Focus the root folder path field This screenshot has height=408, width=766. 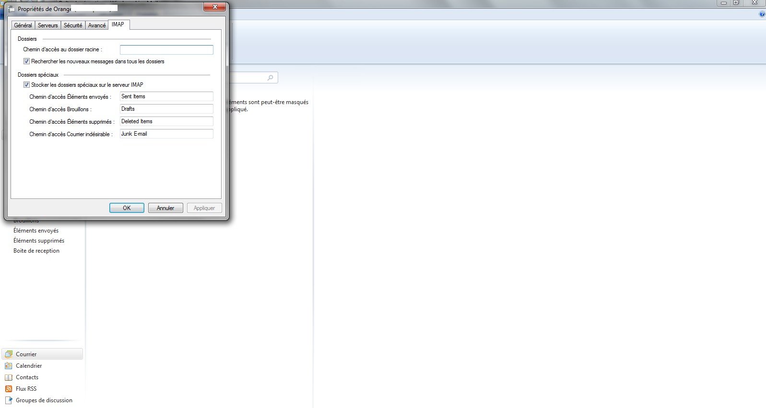166,50
